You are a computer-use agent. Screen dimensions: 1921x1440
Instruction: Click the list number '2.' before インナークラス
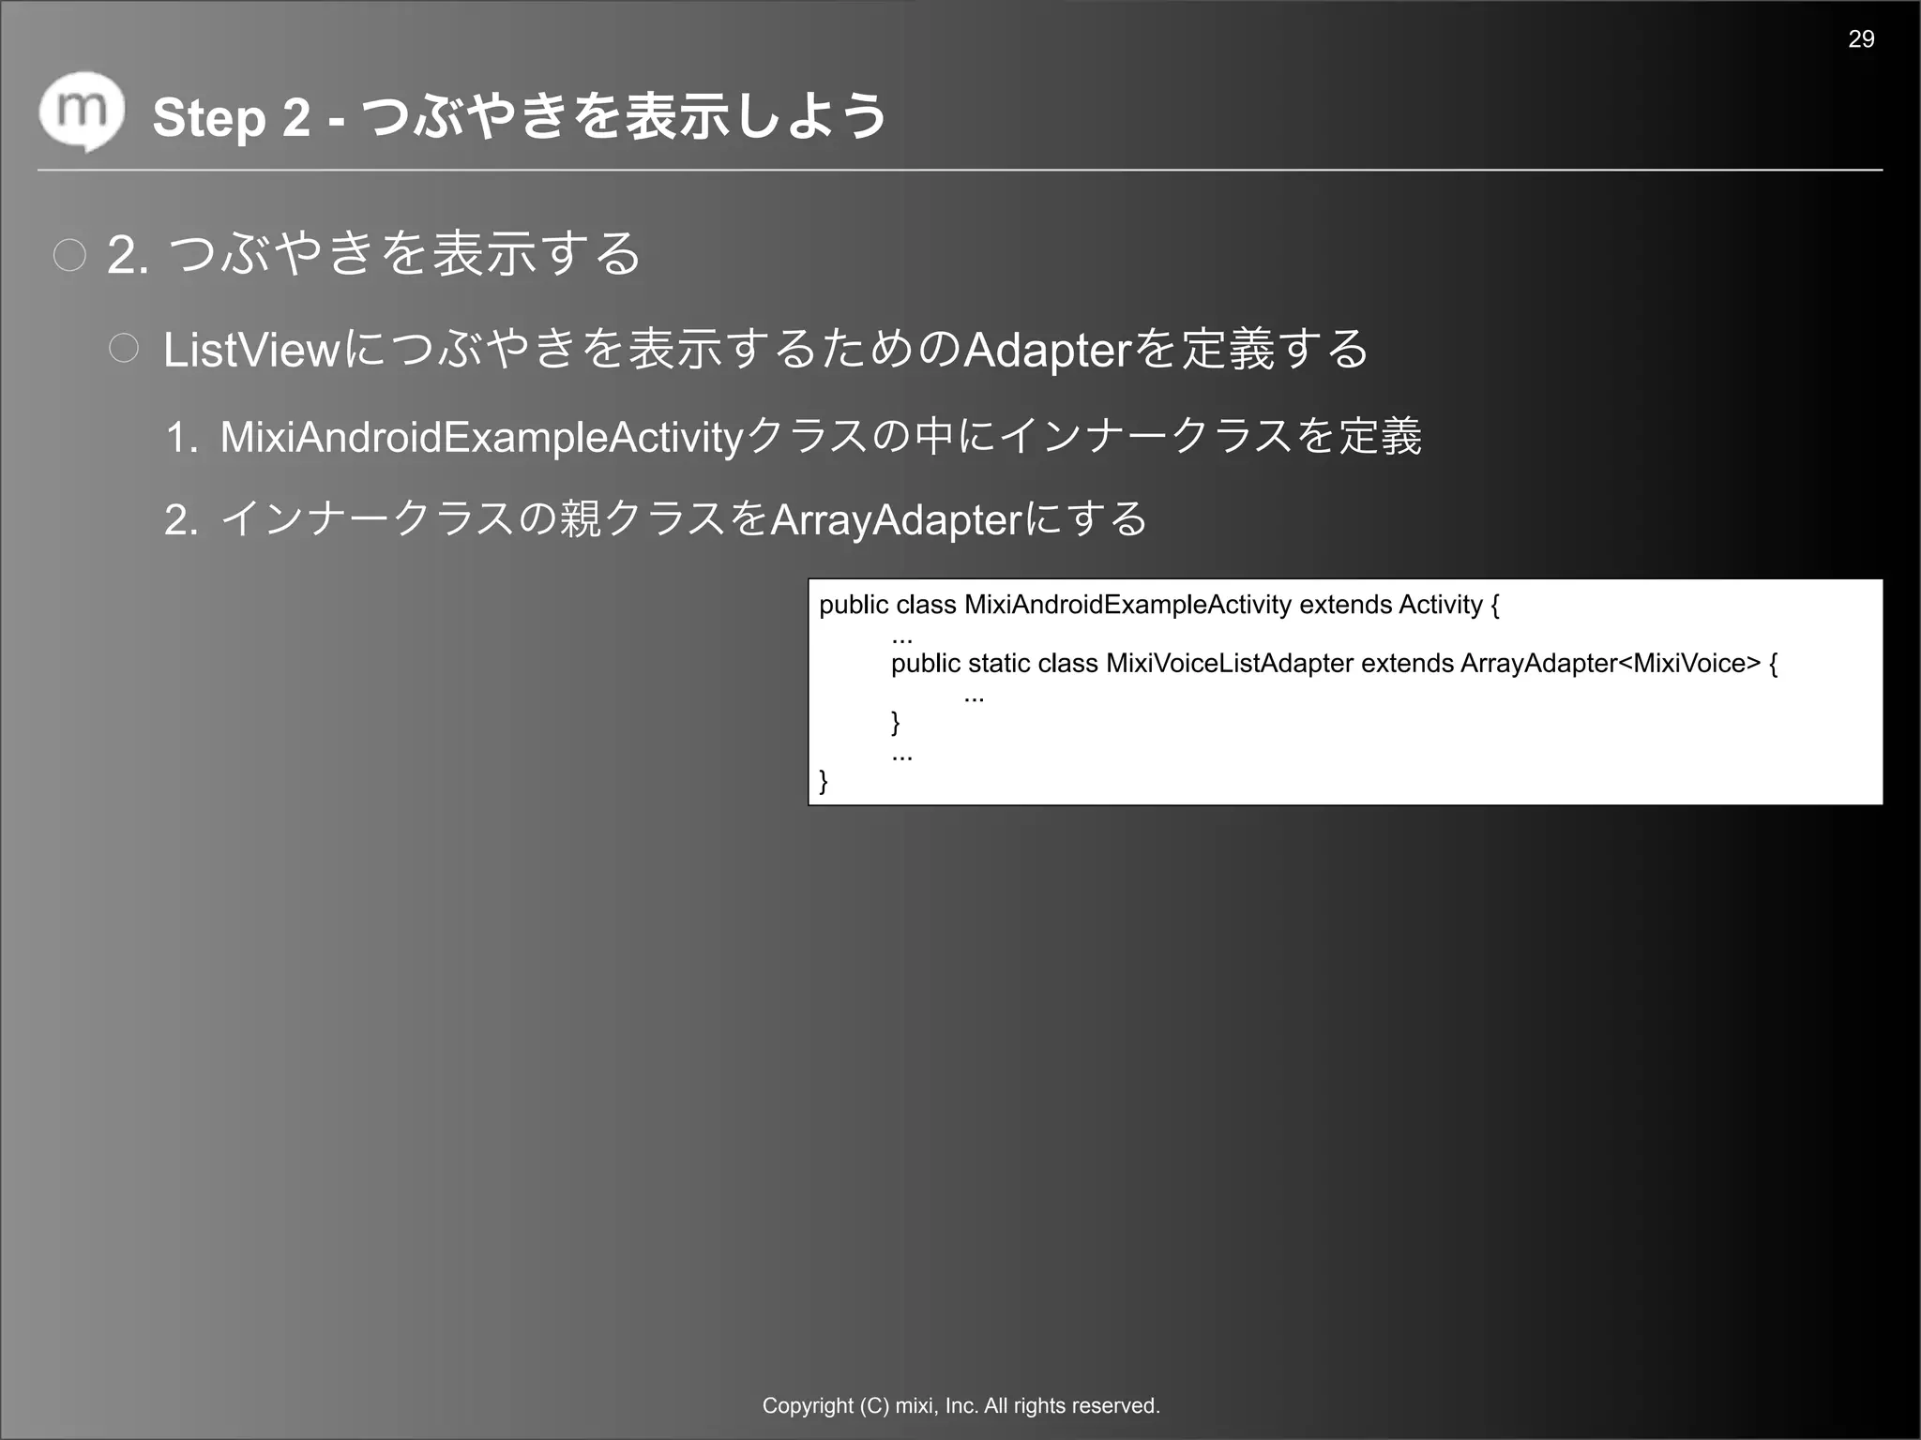click(x=181, y=520)
